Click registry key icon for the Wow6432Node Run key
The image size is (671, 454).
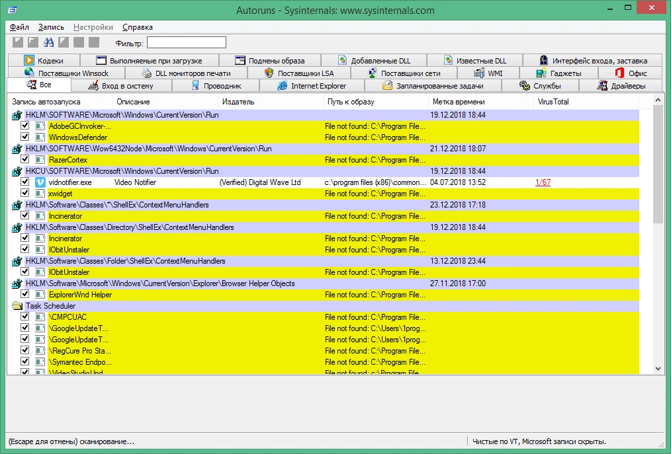[17, 149]
